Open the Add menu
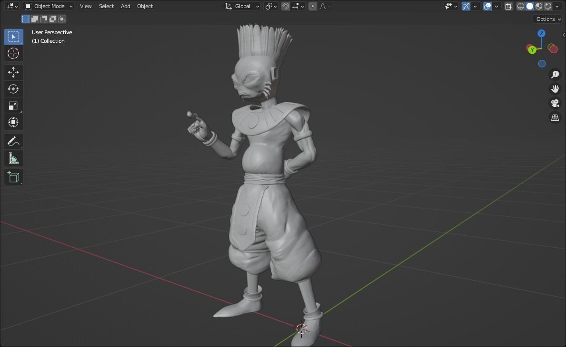This screenshot has width=566, height=347. 125,6
